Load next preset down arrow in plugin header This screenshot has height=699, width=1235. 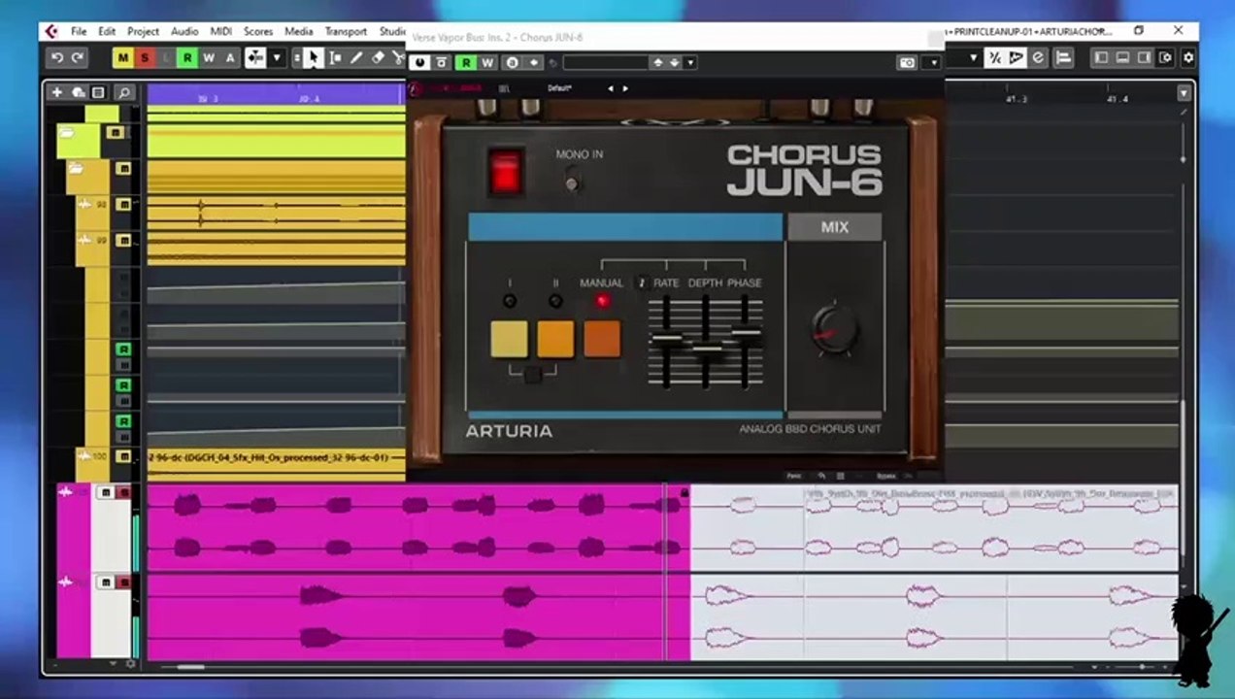point(674,63)
